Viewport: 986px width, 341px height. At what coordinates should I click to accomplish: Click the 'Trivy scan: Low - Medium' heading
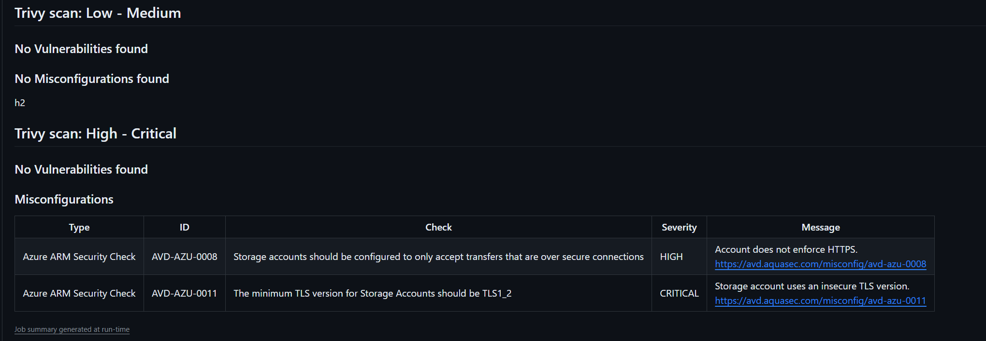[98, 13]
